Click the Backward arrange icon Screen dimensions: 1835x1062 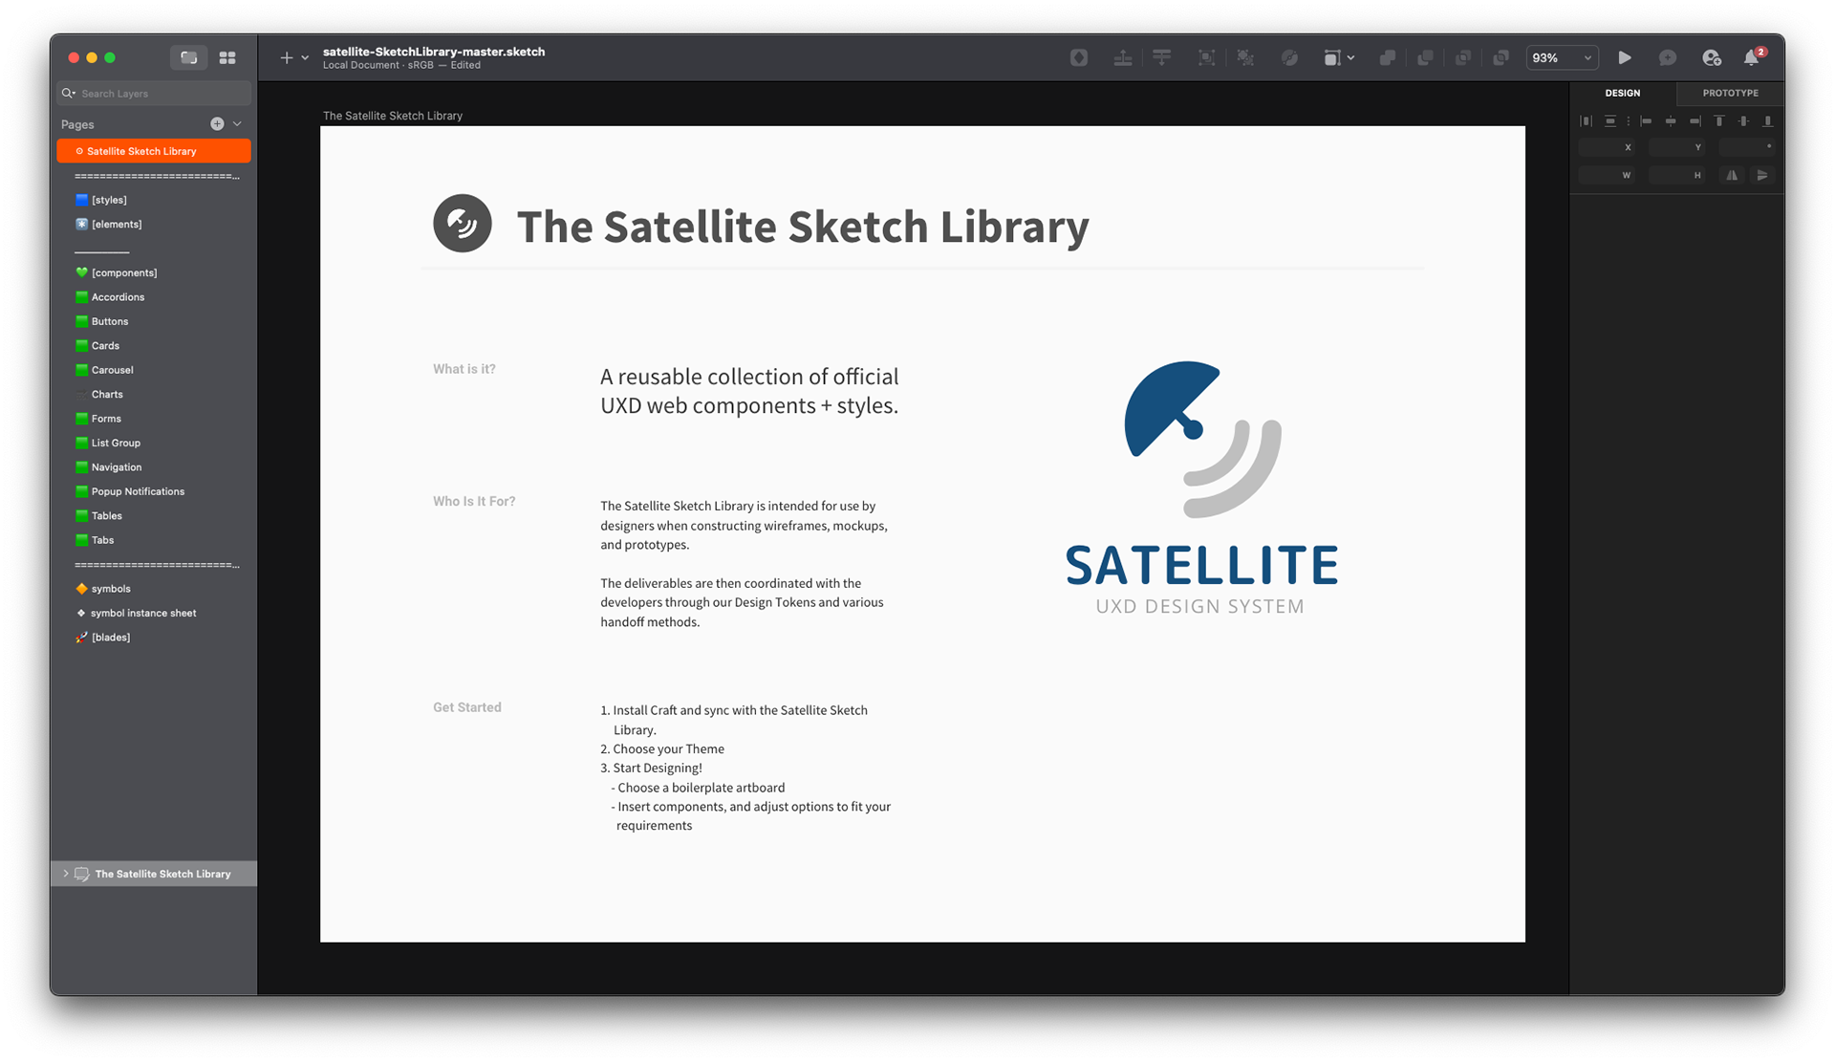point(1162,57)
